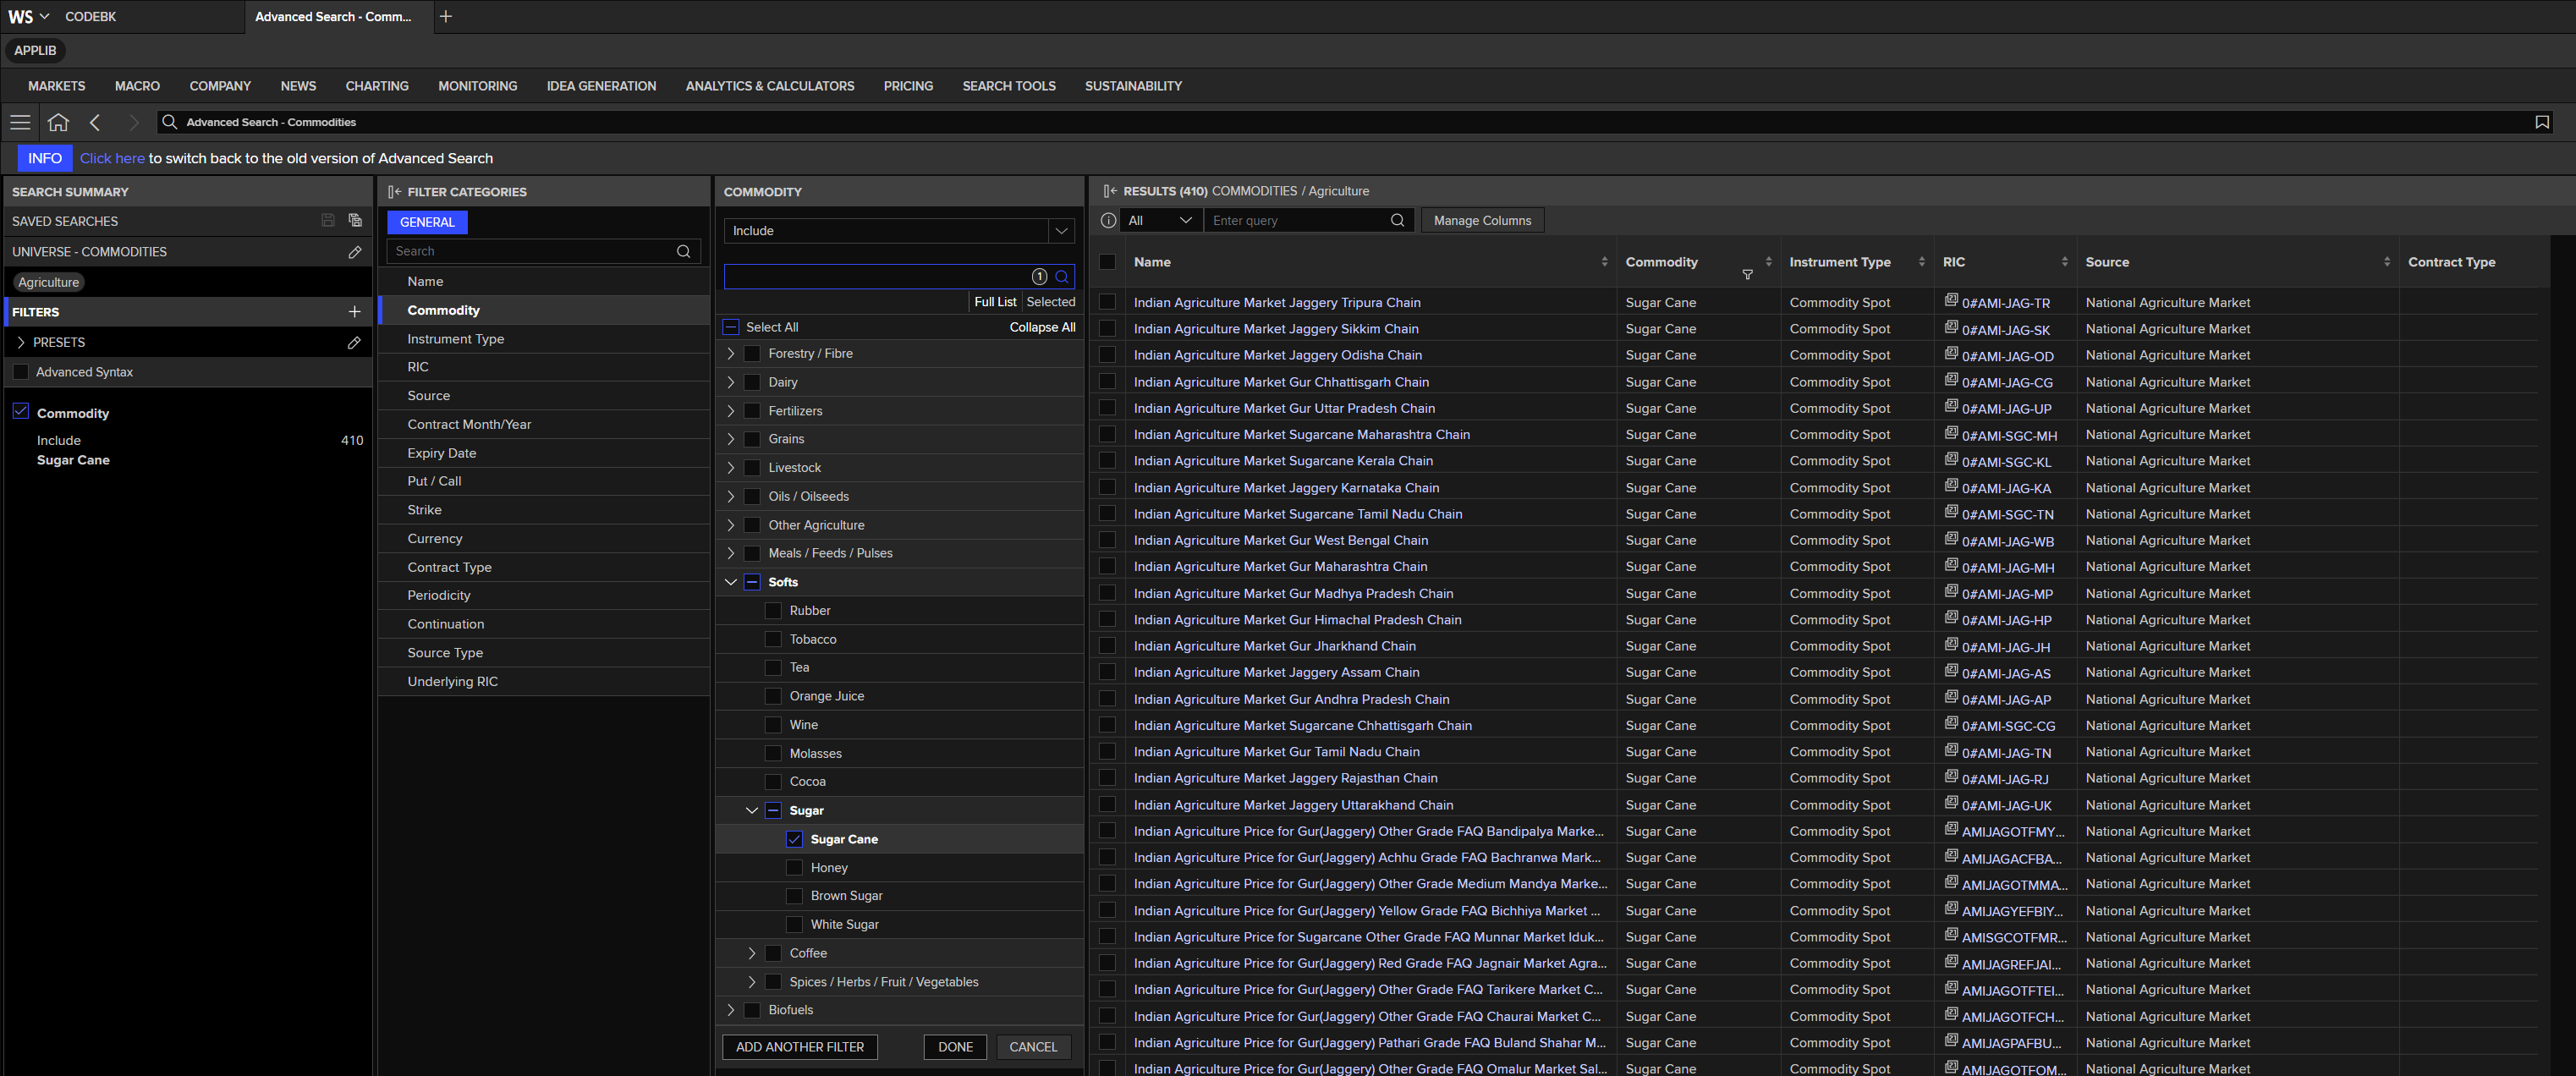This screenshot has width=2576, height=1076.
Task: Edit Universe - Commodities with pencil icon
Action: (x=354, y=252)
